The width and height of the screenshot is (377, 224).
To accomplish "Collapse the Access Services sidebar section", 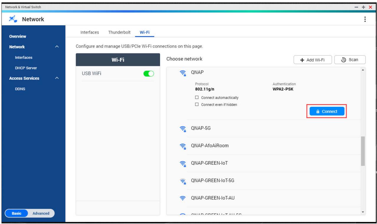I will tap(57, 78).
